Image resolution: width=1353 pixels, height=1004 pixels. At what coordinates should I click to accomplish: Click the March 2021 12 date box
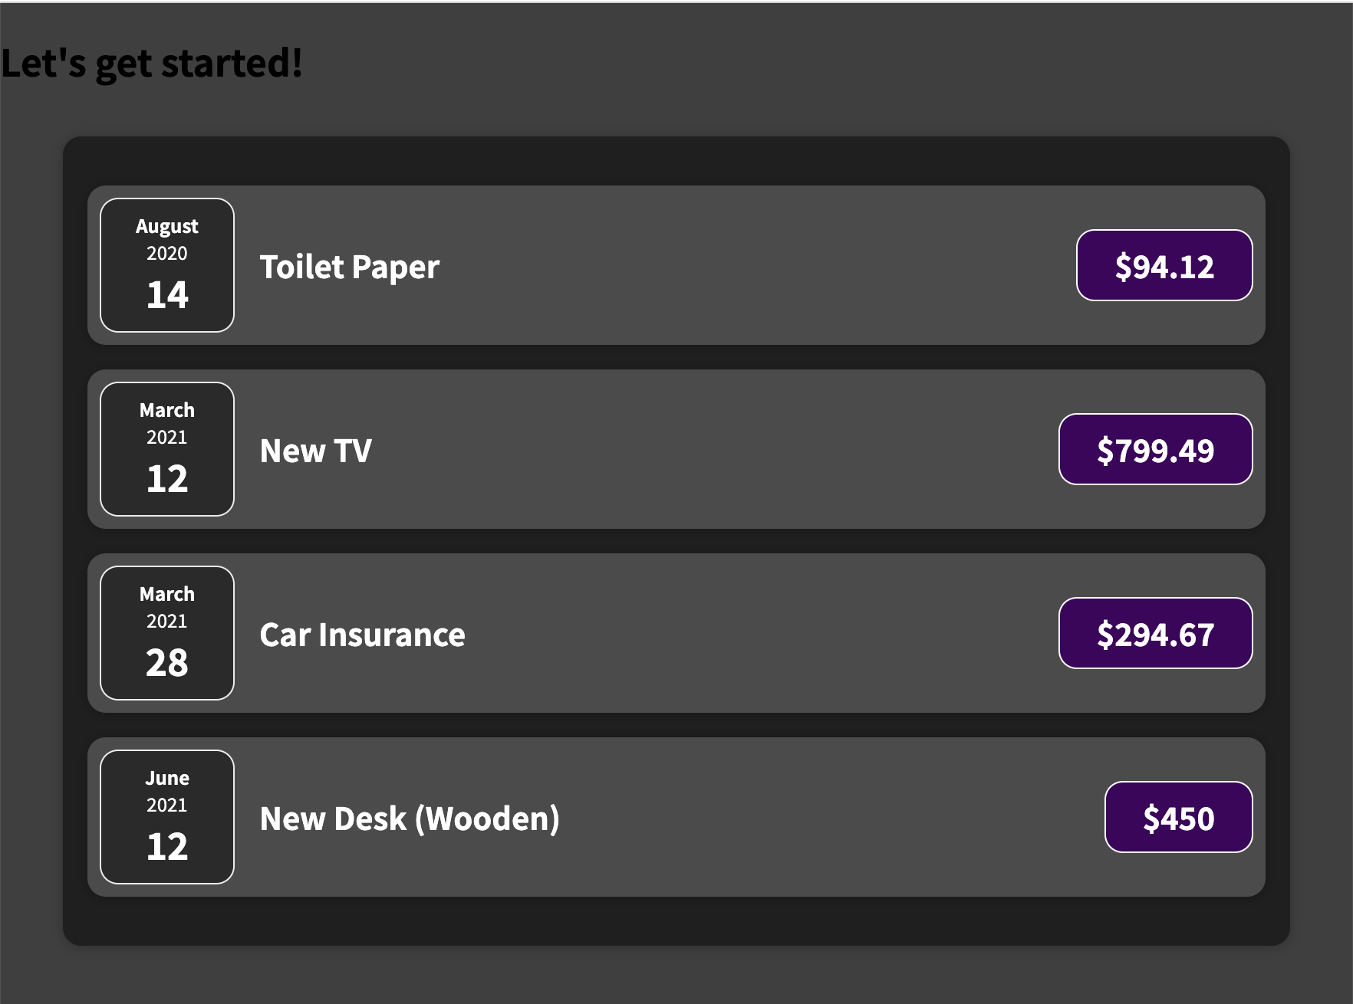coord(167,449)
